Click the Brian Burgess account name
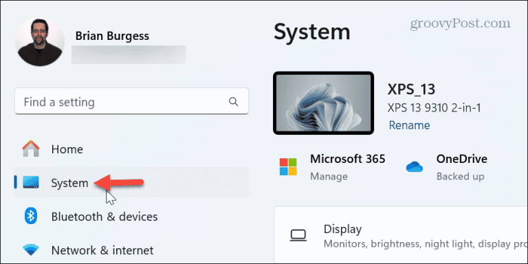This screenshot has height=264, width=528. [x=112, y=36]
